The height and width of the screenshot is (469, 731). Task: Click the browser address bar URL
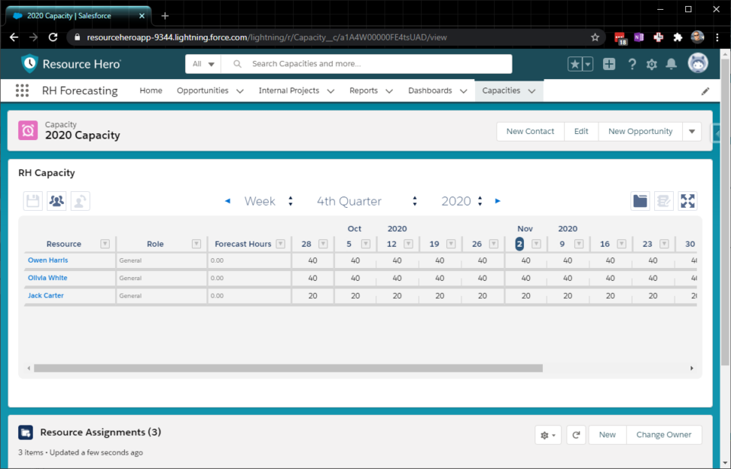click(x=267, y=37)
